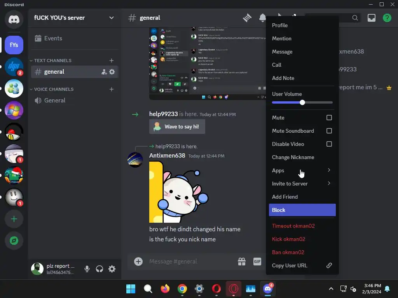Screen dimensions: 398x298
Task: Deafen using the headphones icon
Action: (x=99, y=269)
